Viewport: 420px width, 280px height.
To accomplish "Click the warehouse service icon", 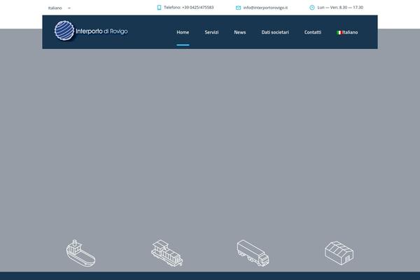I will click(339, 253).
